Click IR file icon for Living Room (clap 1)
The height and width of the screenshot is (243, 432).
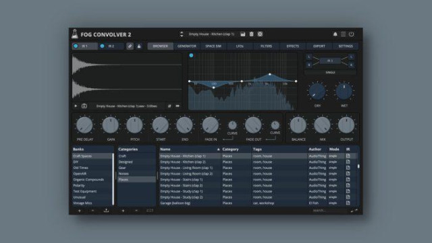348,168
